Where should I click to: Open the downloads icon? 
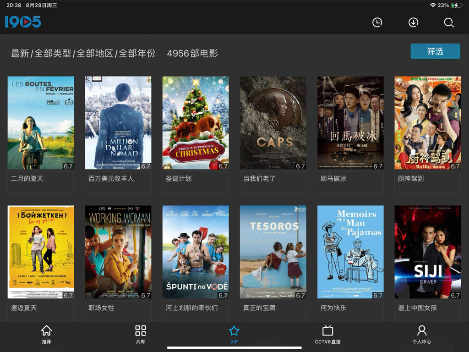pyautogui.click(x=413, y=22)
